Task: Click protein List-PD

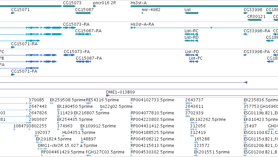Action: 192,52
